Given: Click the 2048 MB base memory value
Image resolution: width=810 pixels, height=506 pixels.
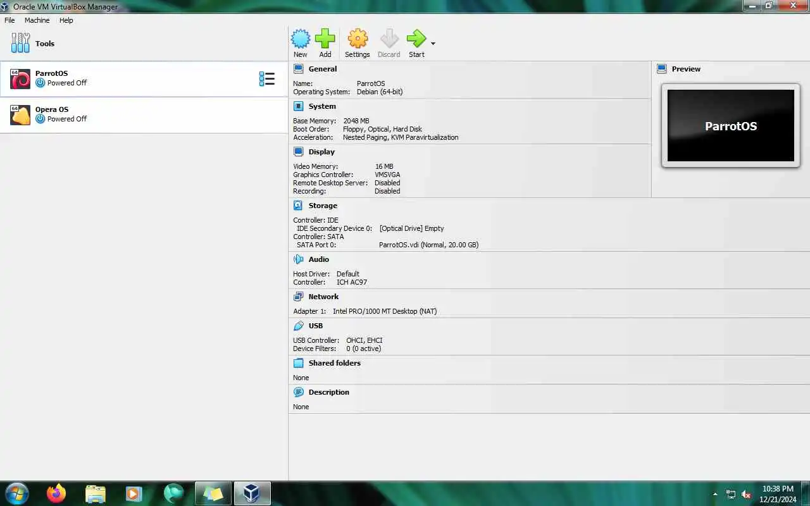Looking at the screenshot, I should tap(356, 121).
